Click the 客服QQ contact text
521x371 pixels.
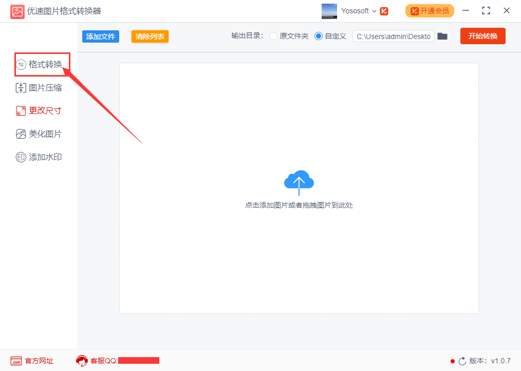click(104, 361)
